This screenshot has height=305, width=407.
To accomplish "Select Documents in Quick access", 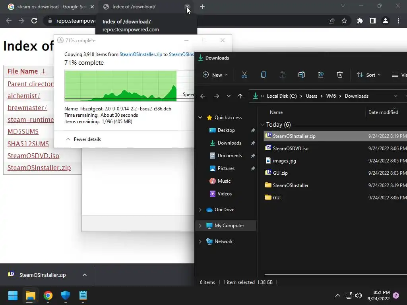I will (230, 156).
